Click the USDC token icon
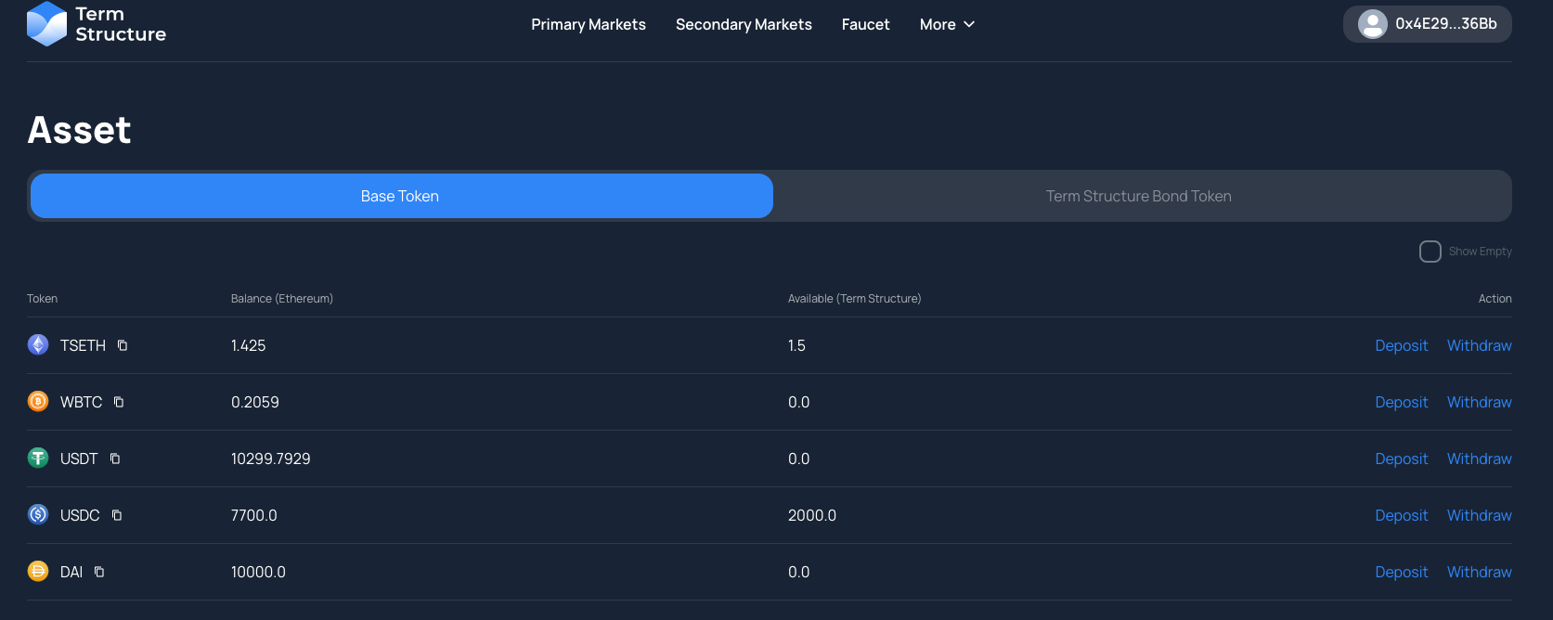Screen dimensions: 1553x620 (38, 515)
